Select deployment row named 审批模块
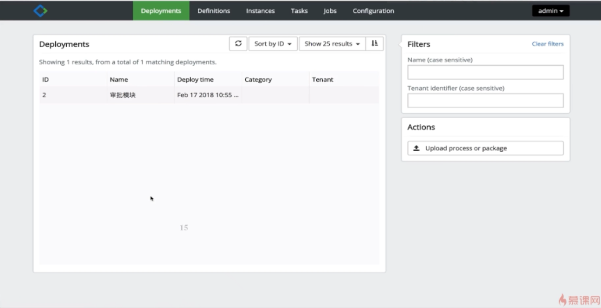The width and height of the screenshot is (601, 308). point(209,95)
